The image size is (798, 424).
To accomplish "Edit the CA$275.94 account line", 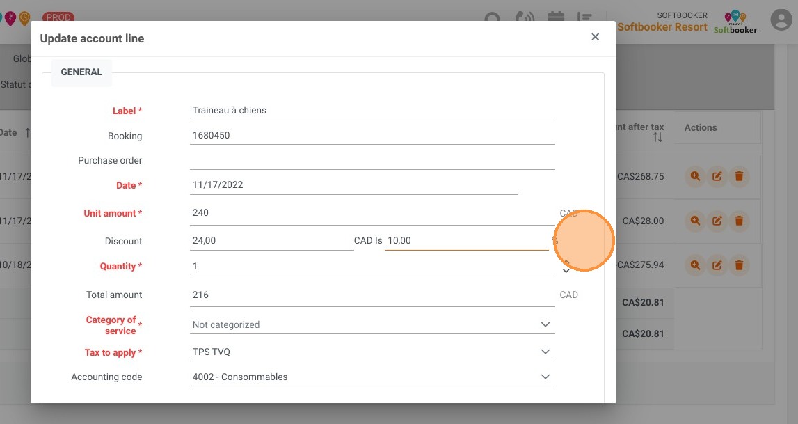I will [717, 265].
